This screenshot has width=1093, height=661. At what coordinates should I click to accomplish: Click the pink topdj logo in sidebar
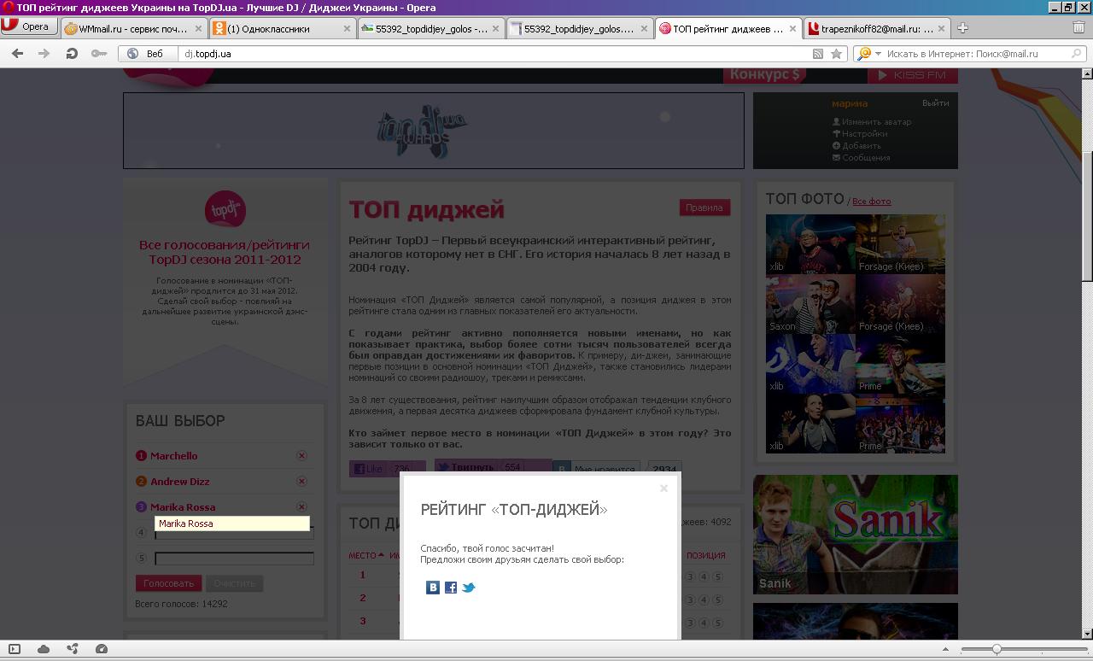(225, 209)
